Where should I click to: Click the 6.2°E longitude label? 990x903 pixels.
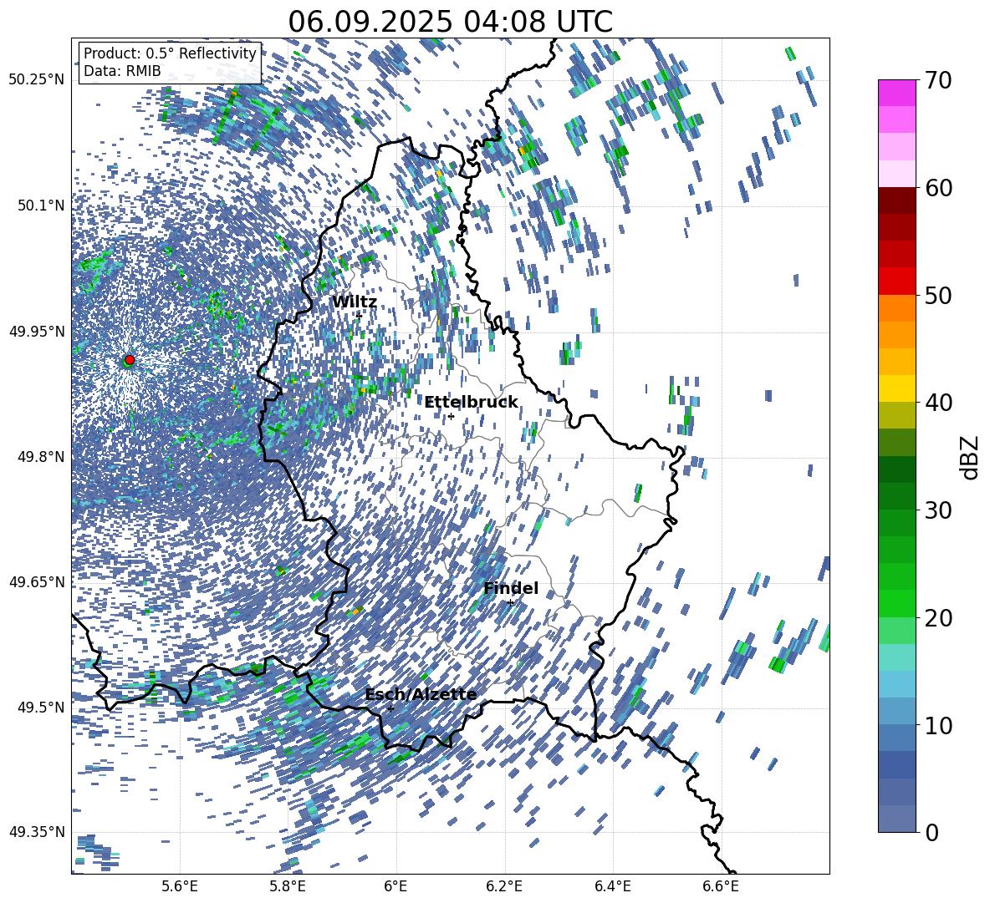tap(504, 886)
